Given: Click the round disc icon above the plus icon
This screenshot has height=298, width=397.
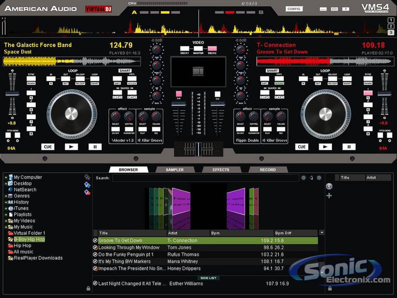Looking at the screenshot, I should (329, 186).
